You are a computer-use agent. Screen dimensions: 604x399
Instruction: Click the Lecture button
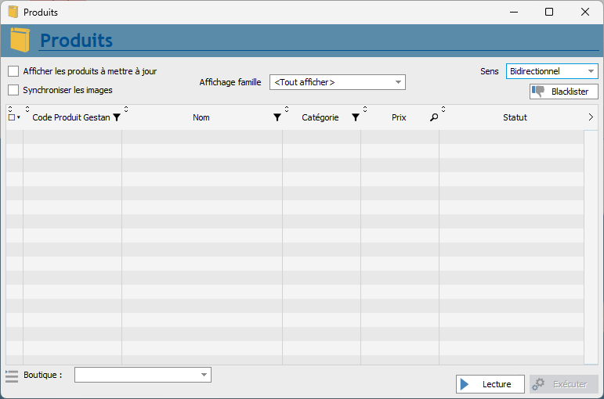pos(490,384)
